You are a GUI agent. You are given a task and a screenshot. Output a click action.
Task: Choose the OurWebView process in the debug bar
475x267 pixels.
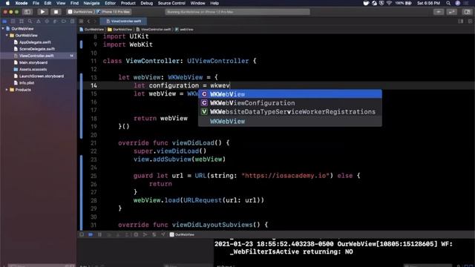(x=182, y=234)
